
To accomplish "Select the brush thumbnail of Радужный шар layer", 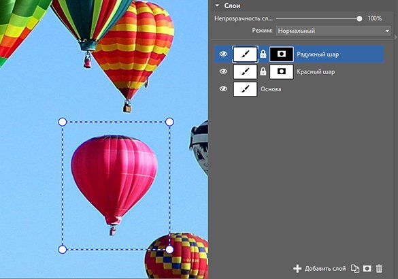I will [x=245, y=54].
